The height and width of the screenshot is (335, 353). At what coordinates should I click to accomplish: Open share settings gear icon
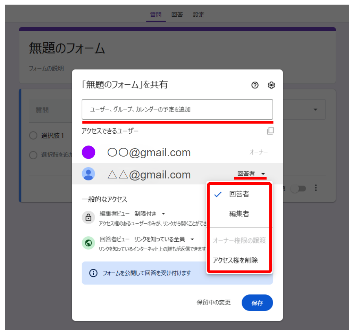click(271, 85)
